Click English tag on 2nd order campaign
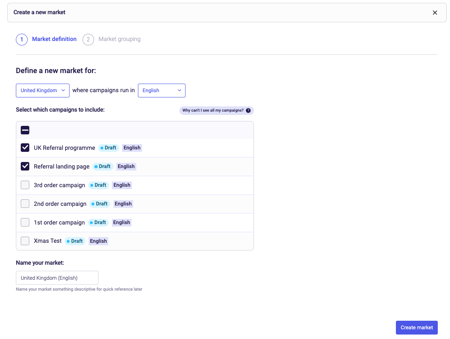Viewport: 450px width, 339px height. [123, 203]
